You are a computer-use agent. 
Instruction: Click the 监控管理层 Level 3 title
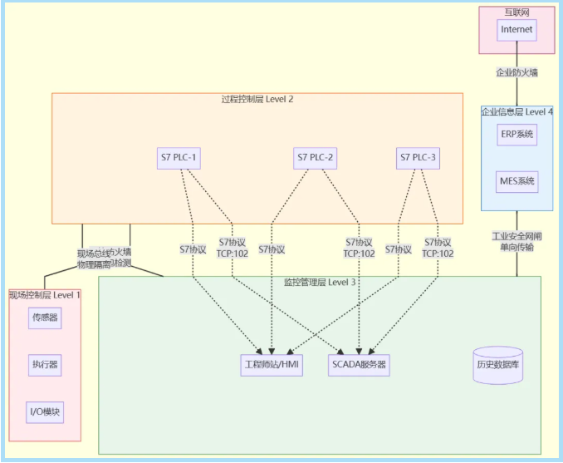tap(320, 283)
